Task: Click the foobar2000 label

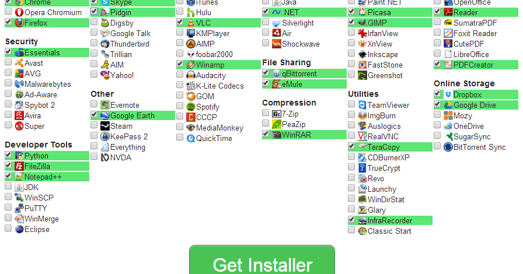Action: tap(214, 54)
